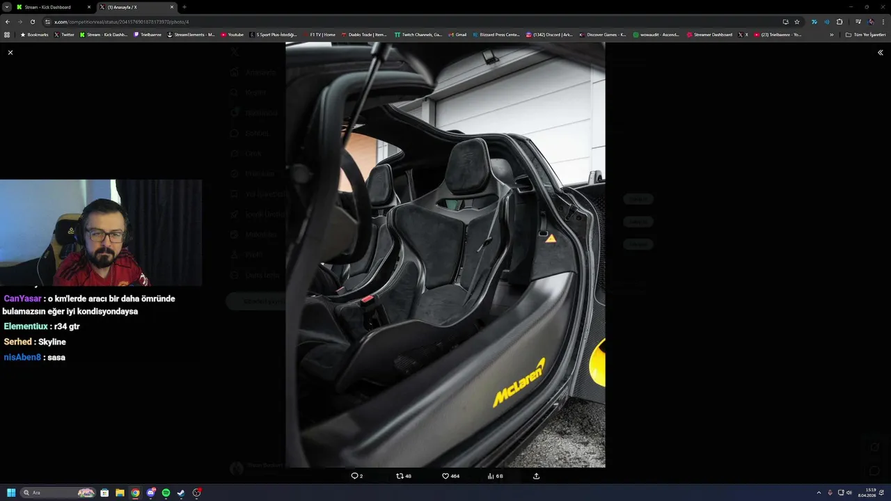
Task: Open the S Sport Plus bookmark
Action: coord(274,34)
